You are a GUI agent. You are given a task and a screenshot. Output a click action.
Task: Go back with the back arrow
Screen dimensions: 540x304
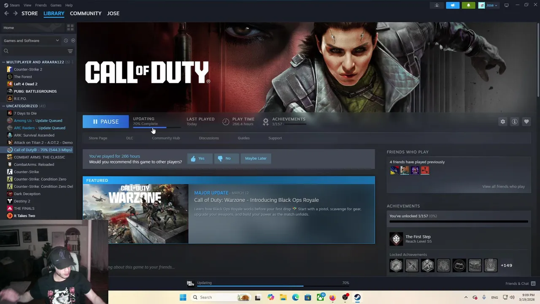[6, 14]
